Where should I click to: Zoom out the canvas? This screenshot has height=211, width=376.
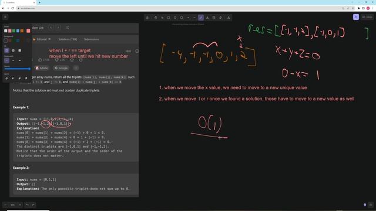pos(5,205)
